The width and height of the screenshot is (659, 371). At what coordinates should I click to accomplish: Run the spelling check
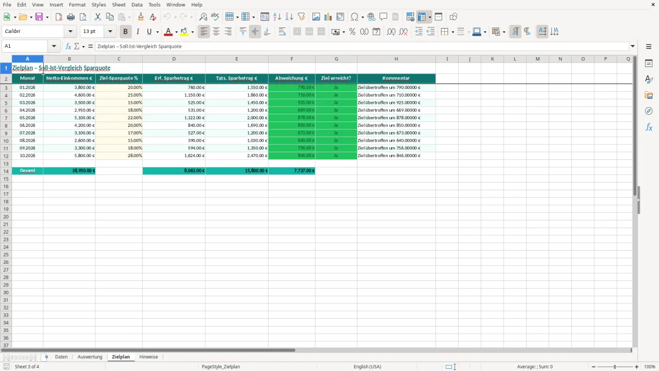[215, 17]
